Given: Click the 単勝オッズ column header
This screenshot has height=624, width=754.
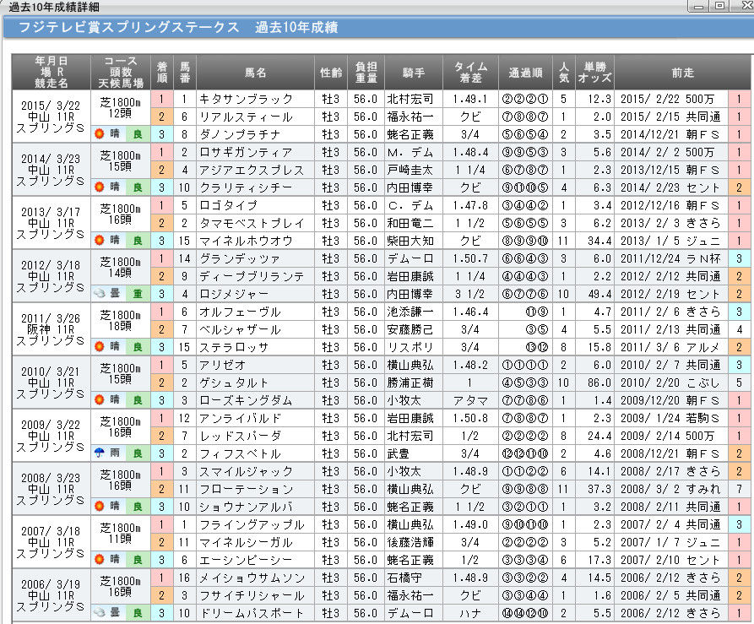Looking at the screenshot, I should (x=594, y=73).
